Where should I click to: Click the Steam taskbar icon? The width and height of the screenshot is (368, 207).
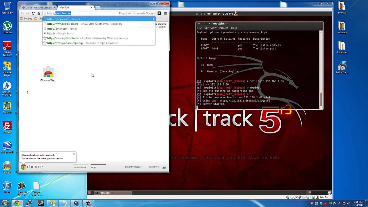click(41, 203)
